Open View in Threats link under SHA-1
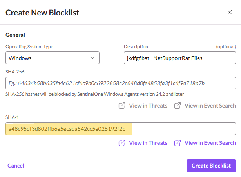Image resolution: width=241 pixels, height=177 pixels. [x=148, y=143]
